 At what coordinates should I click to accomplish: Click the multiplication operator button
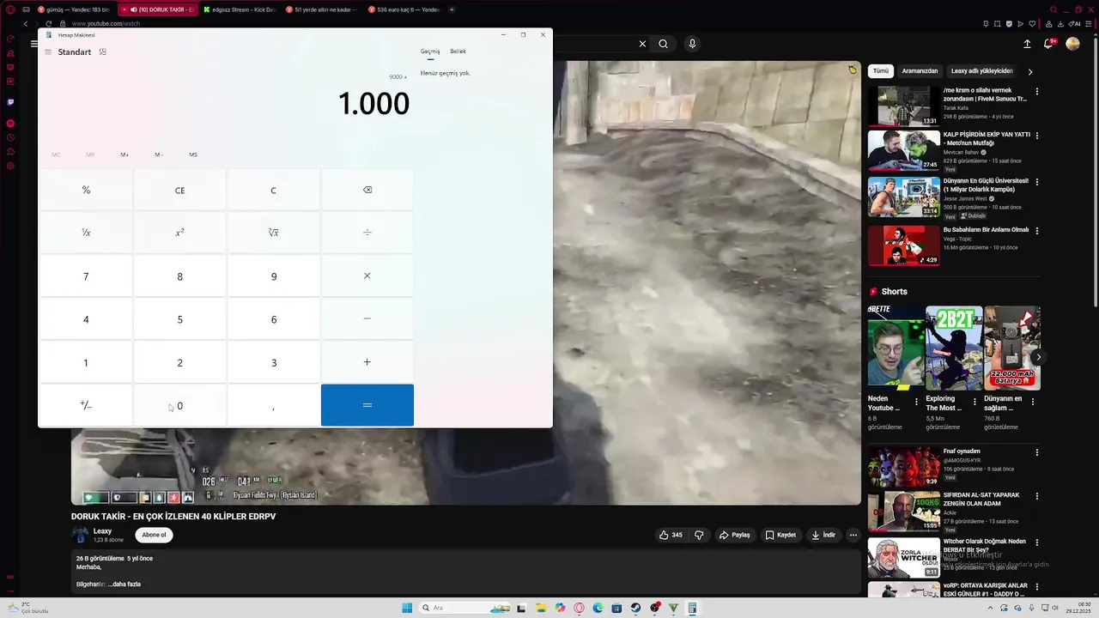367,276
